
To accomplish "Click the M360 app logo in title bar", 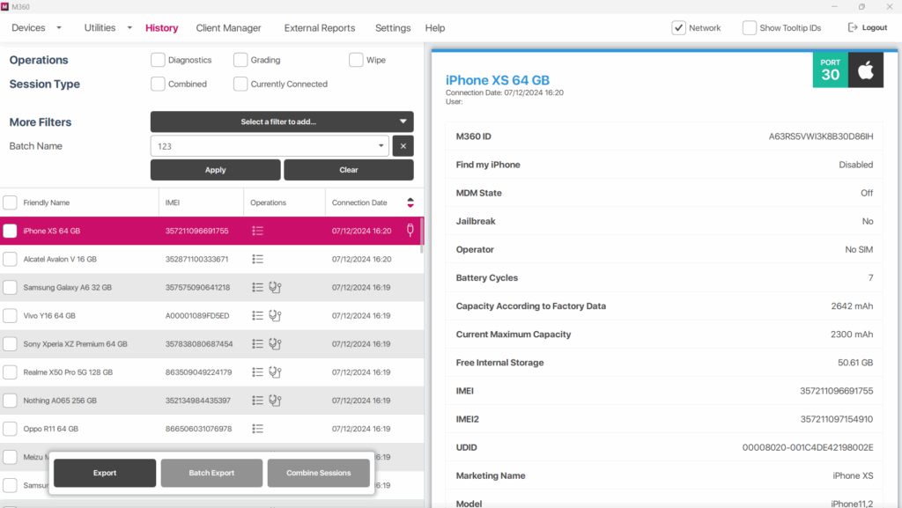I will (5, 6).
